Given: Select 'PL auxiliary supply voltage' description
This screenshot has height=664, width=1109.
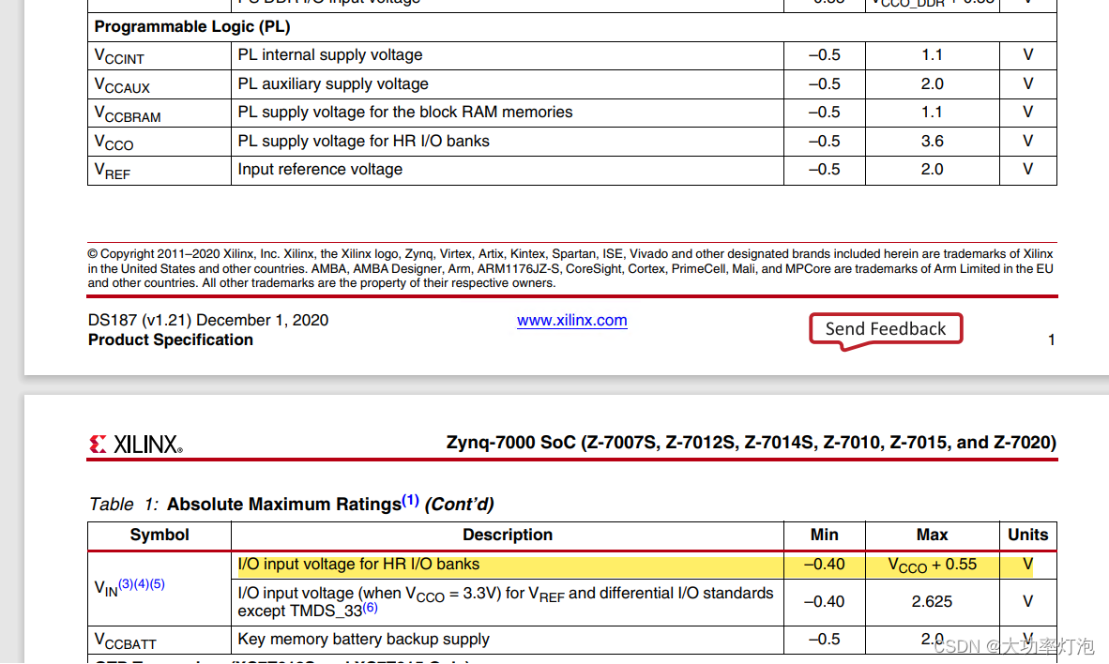Looking at the screenshot, I should pyautogui.click(x=333, y=84).
